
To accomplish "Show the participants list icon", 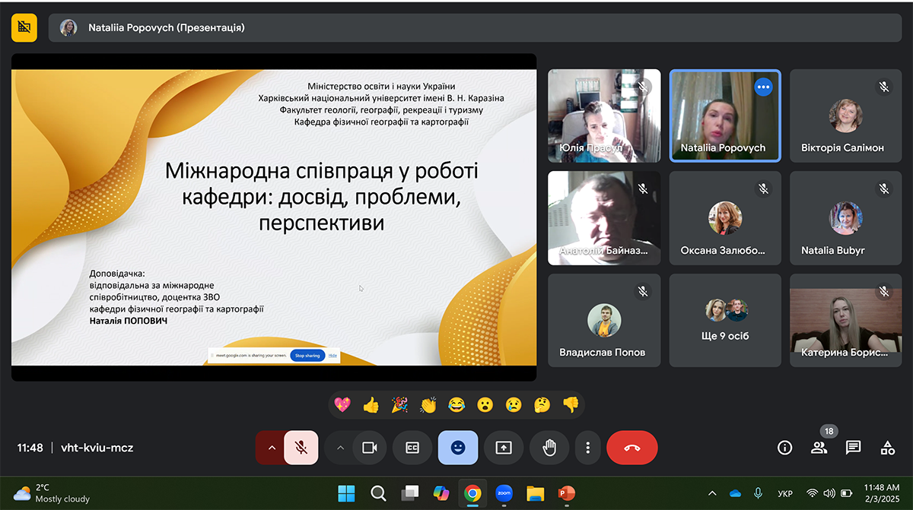I will click(x=819, y=448).
